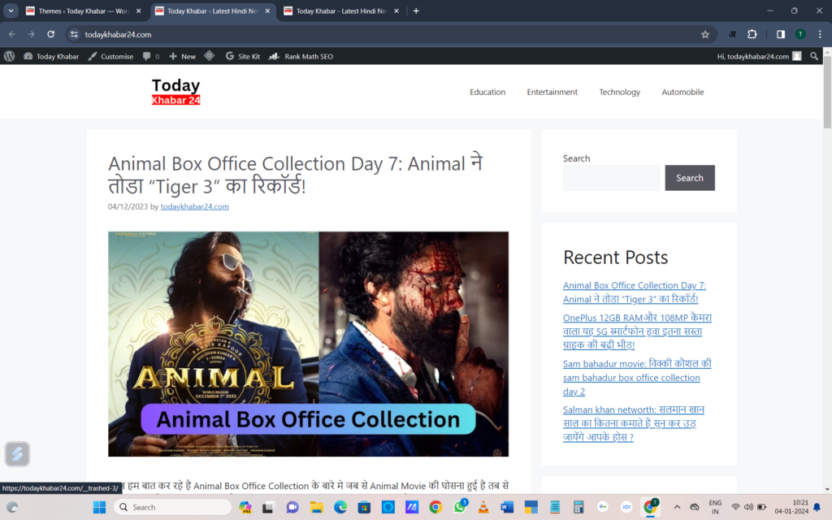
Task: Expand the tab search dropdown arrow
Action: tap(11, 11)
